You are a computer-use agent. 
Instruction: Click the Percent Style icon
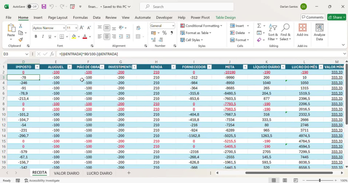(165, 33)
